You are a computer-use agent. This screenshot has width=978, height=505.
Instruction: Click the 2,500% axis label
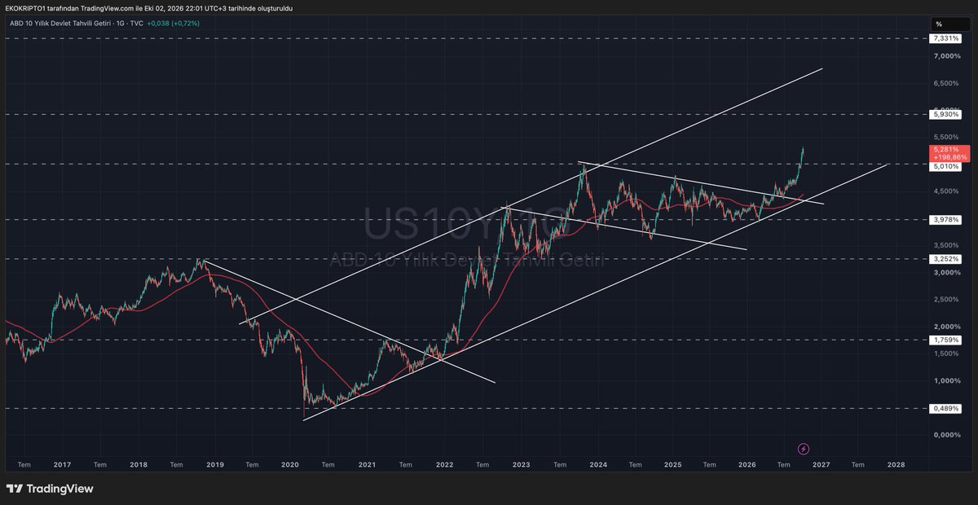pyautogui.click(x=947, y=299)
